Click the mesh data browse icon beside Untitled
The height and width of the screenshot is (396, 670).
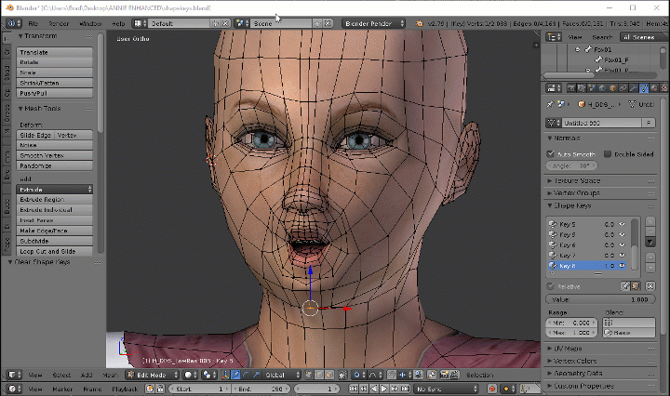[555, 122]
